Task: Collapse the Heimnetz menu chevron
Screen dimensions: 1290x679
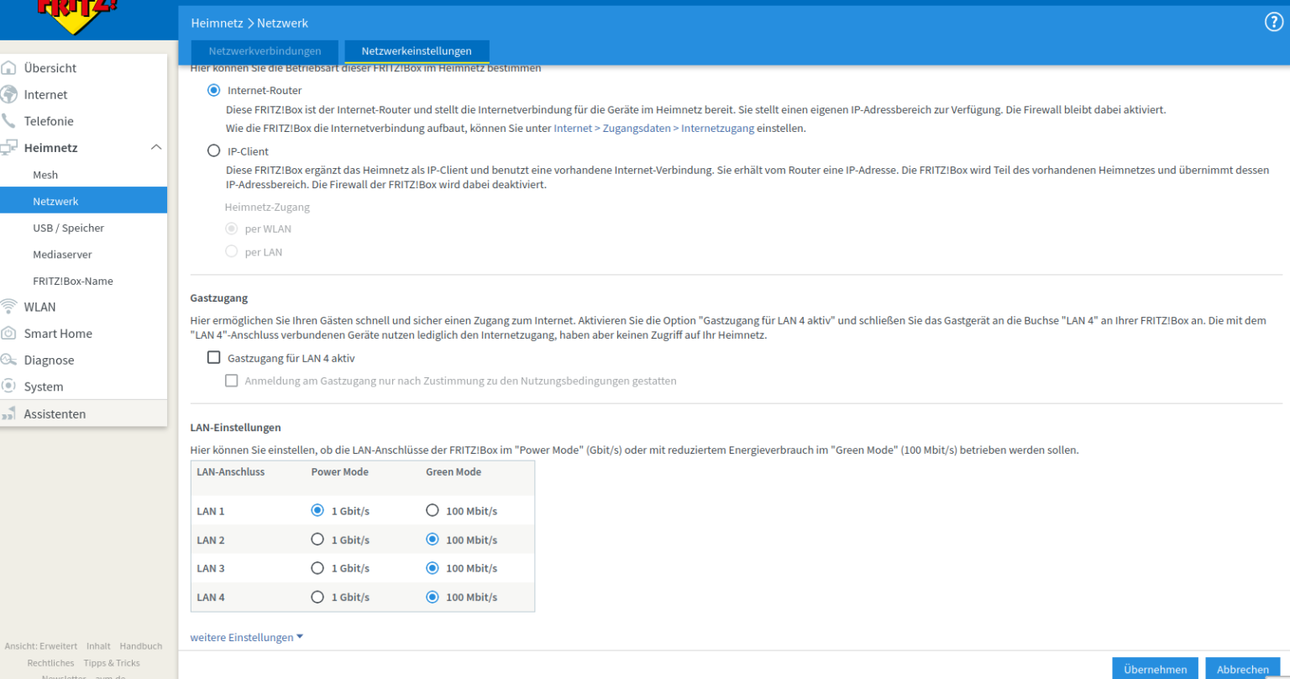Action: click(x=155, y=147)
